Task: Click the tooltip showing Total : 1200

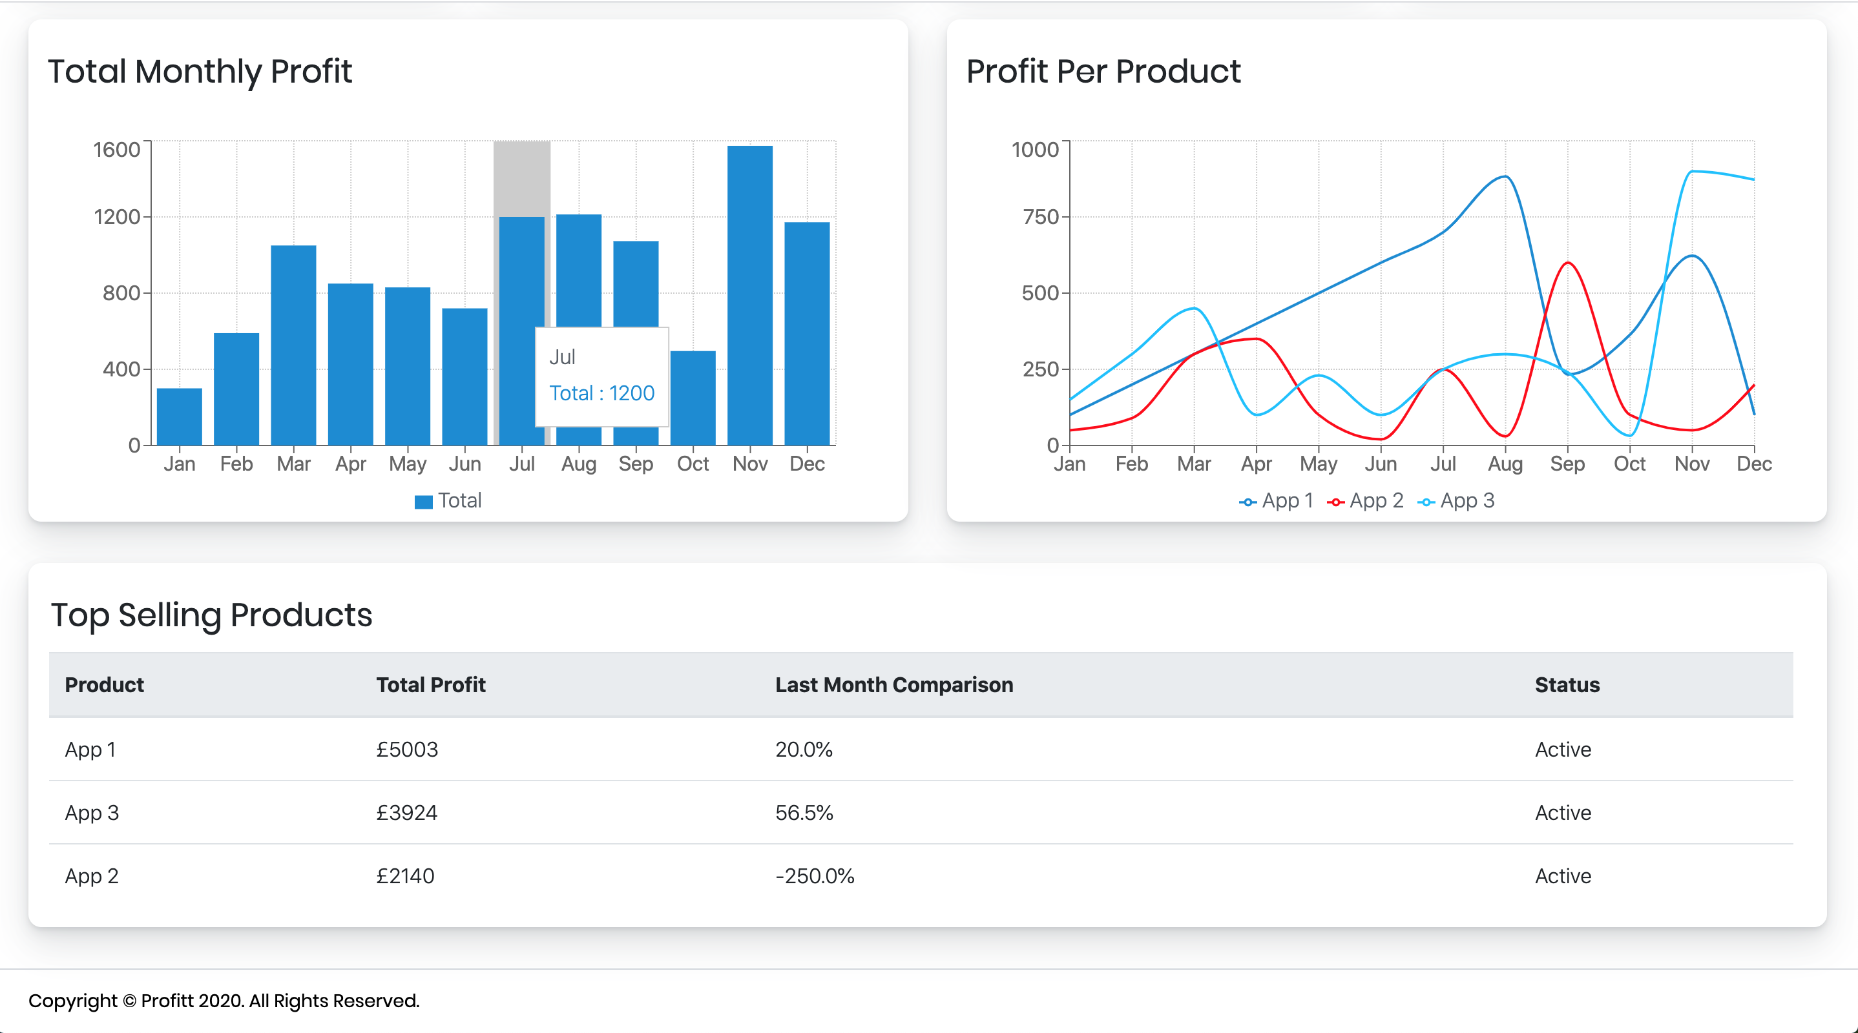Action: click(x=602, y=376)
